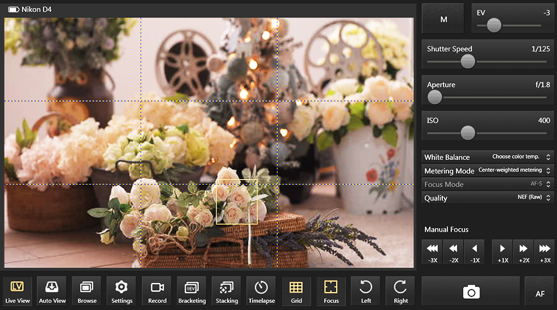Click the Aperture slider handle
This screenshot has height=310, width=557.
pos(434,97)
